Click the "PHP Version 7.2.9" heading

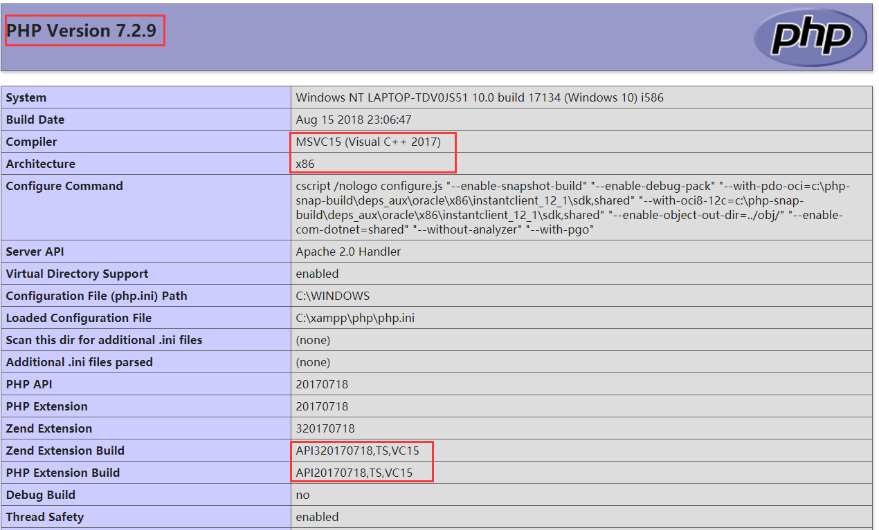coord(82,31)
